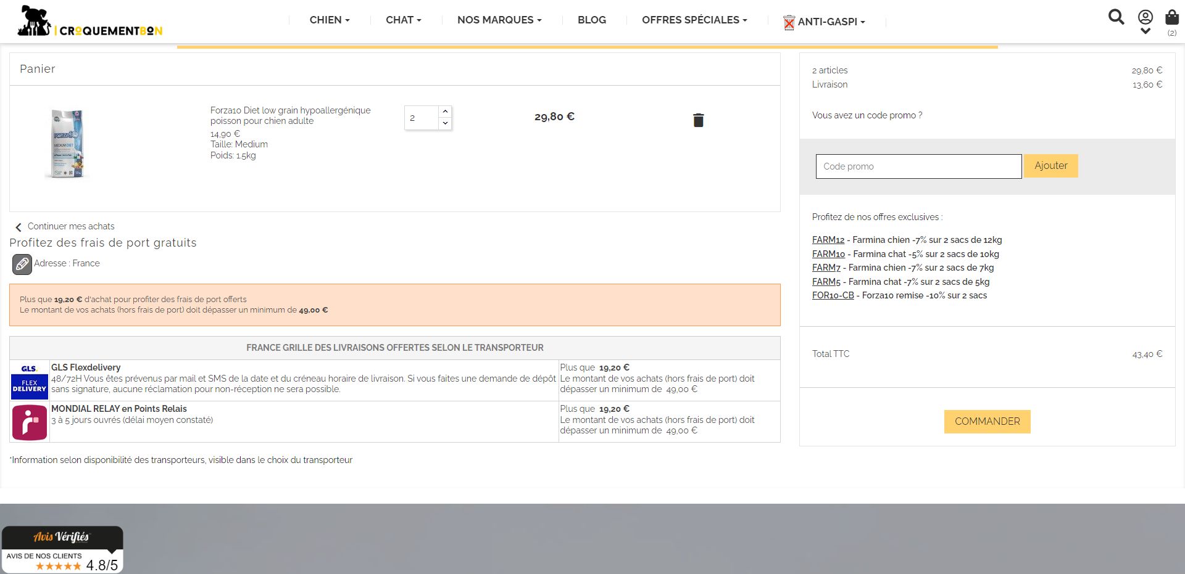The height and width of the screenshot is (574, 1185).
Task: Click the '2 articles' summary label
Action: tap(829, 70)
